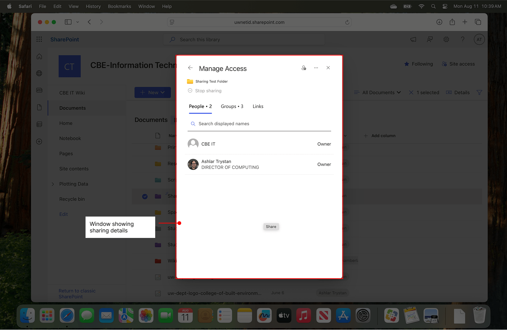Toggle Following for this site

pyautogui.click(x=418, y=64)
